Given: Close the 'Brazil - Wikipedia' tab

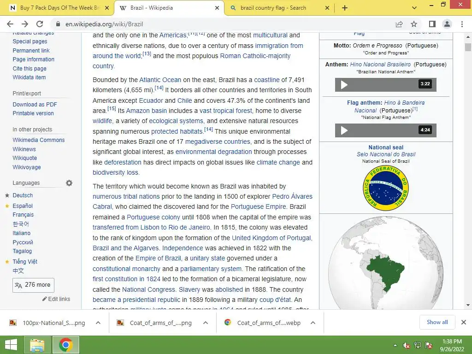Looking at the screenshot, I should click(217, 8).
